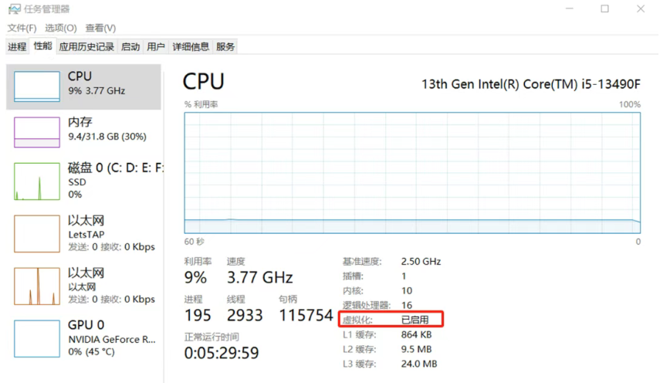This screenshot has height=383, width=660.
Task: Select the second 以太网 graph with orange spikes
Action: click(x=36, y=286)
